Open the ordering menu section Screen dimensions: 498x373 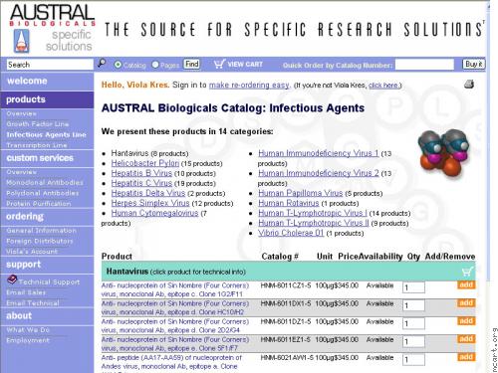(x=47, y=217)
